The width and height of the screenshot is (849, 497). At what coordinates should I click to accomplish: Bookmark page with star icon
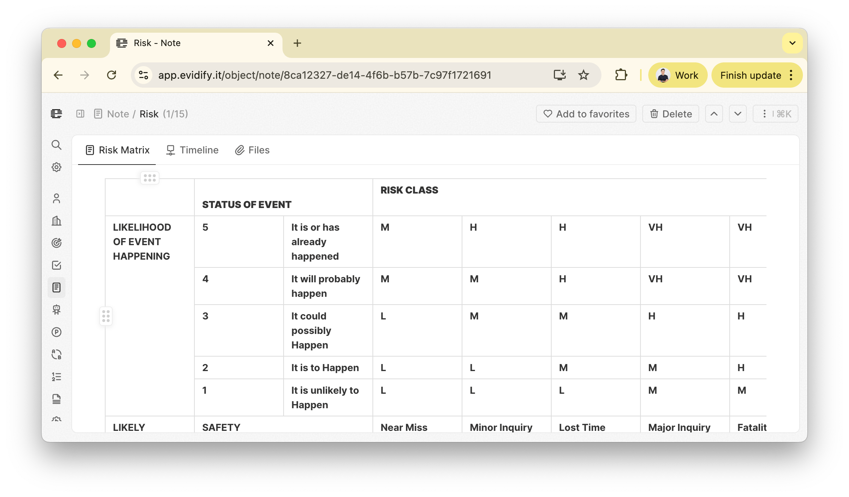[x=583, y=75]
